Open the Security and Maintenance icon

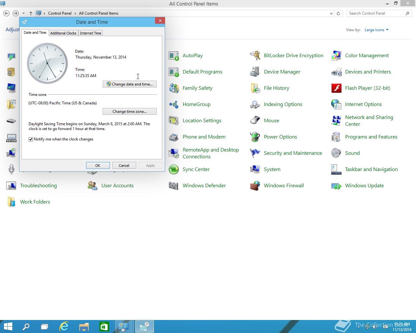pyautogui.click(x=255, y=153)
